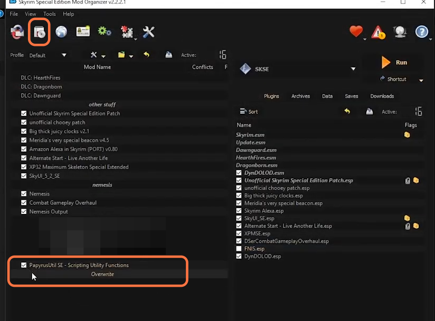Expand the arrow beside the open folder icon

point(131,56)
